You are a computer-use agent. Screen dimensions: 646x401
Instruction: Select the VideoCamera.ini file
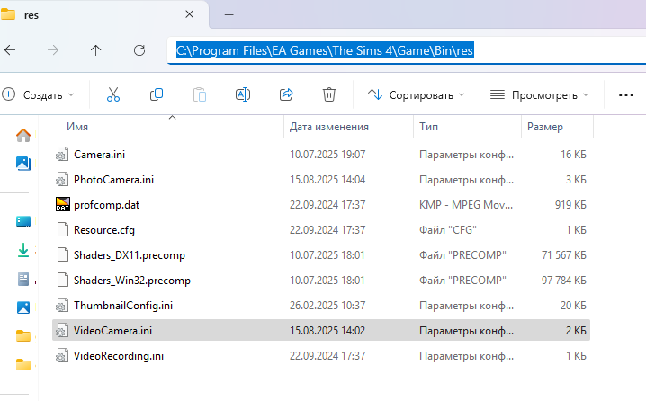click(x=321, y=330)
